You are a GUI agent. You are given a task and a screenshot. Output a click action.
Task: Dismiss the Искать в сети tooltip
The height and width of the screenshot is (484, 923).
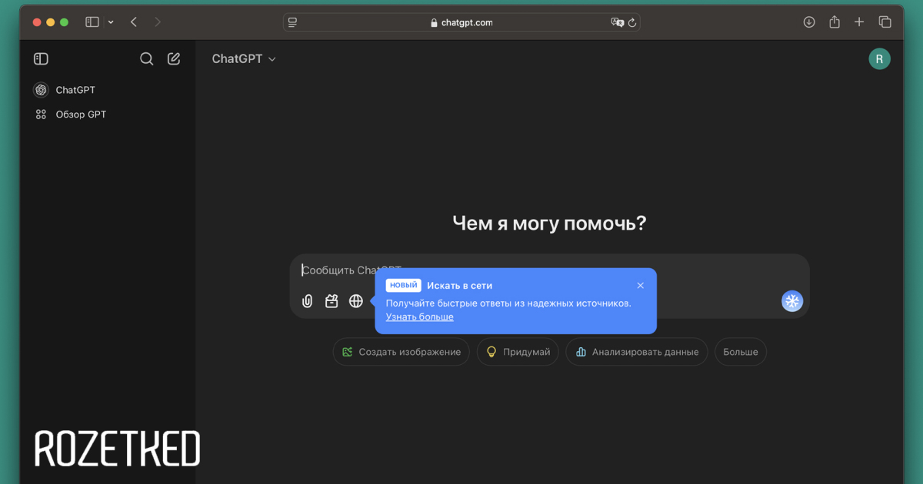640,286
